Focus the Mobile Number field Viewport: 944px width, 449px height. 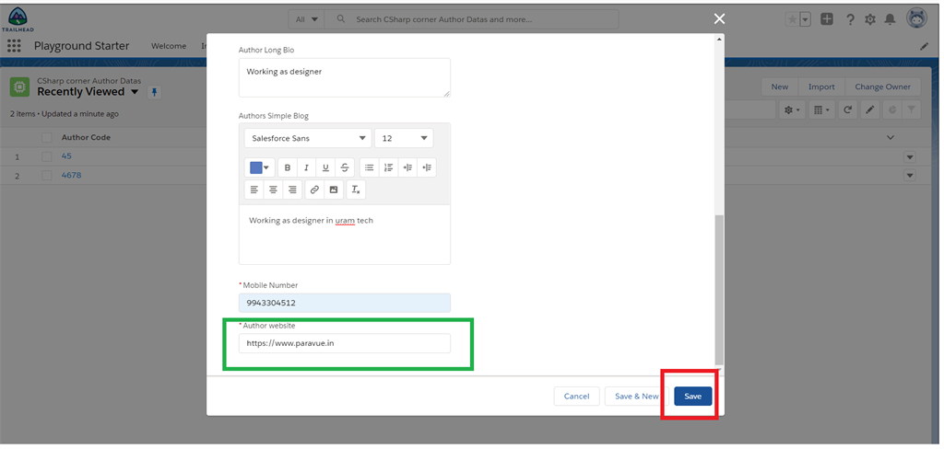coord(345,303)
